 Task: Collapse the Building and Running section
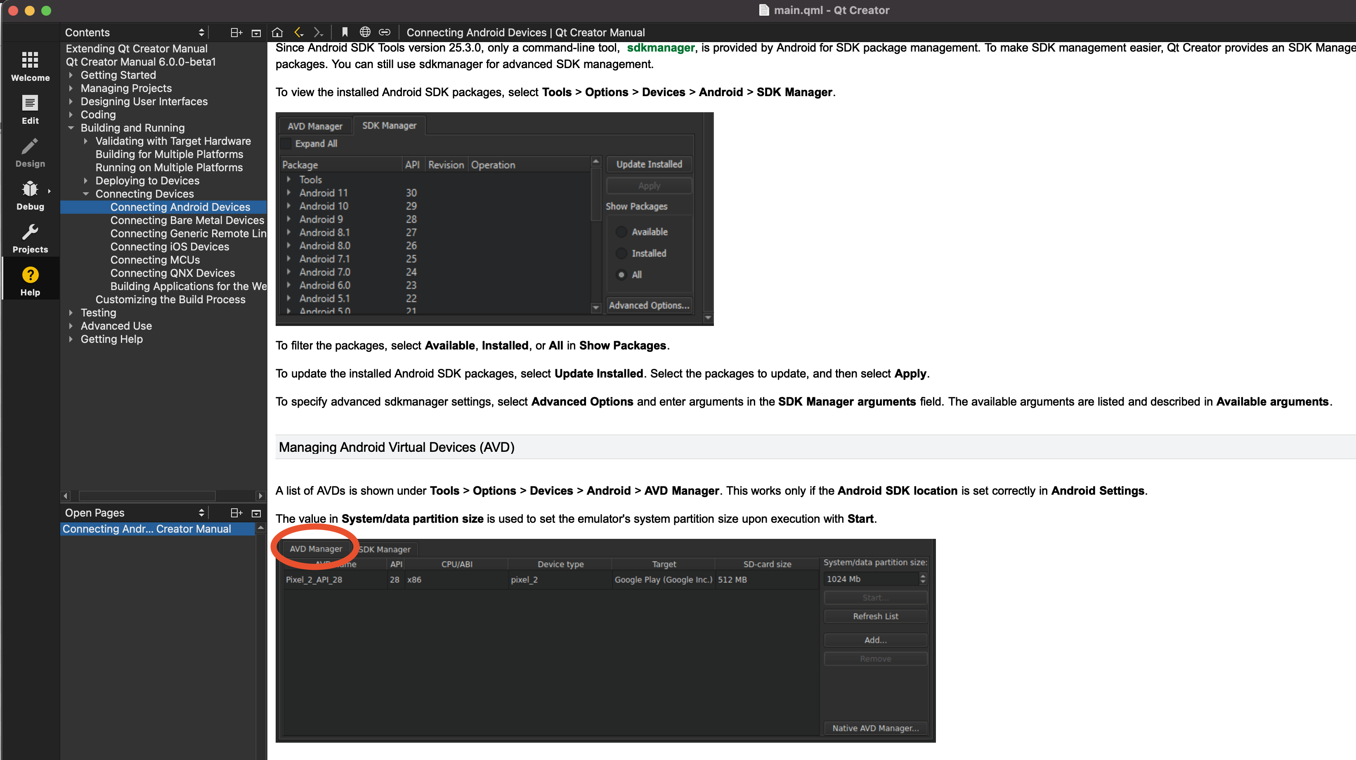(71, 127)
